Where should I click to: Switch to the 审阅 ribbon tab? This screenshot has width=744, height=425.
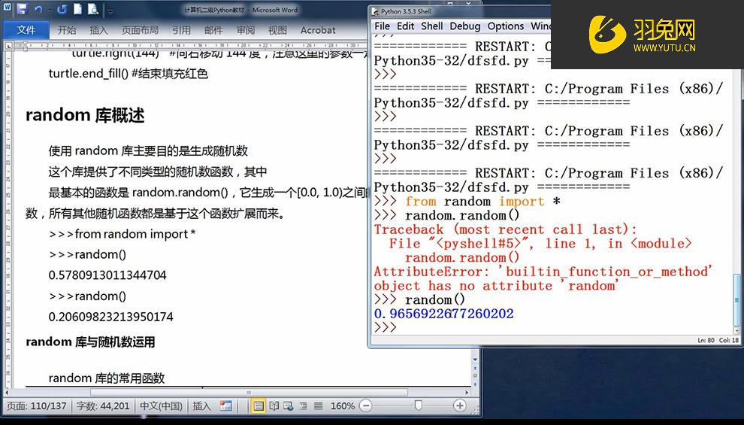(x=245, y=30)
